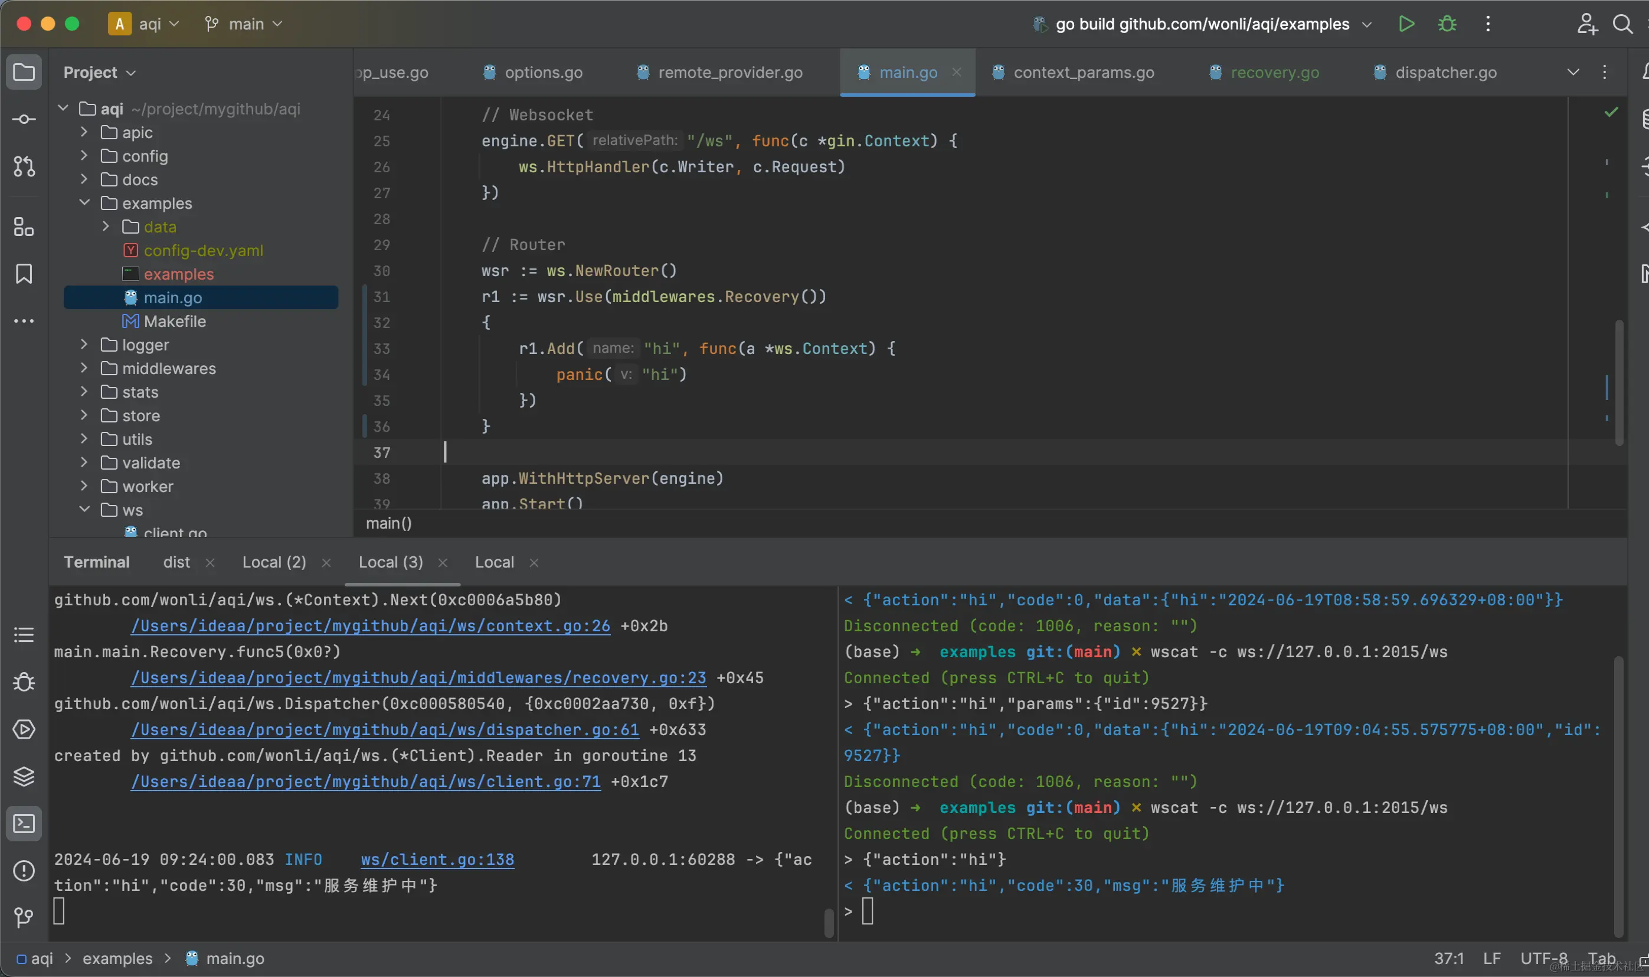Open the Commit tool window icon
Image resolution: width=1649 pixels, height=977 pixels.
tap(24, 119)
